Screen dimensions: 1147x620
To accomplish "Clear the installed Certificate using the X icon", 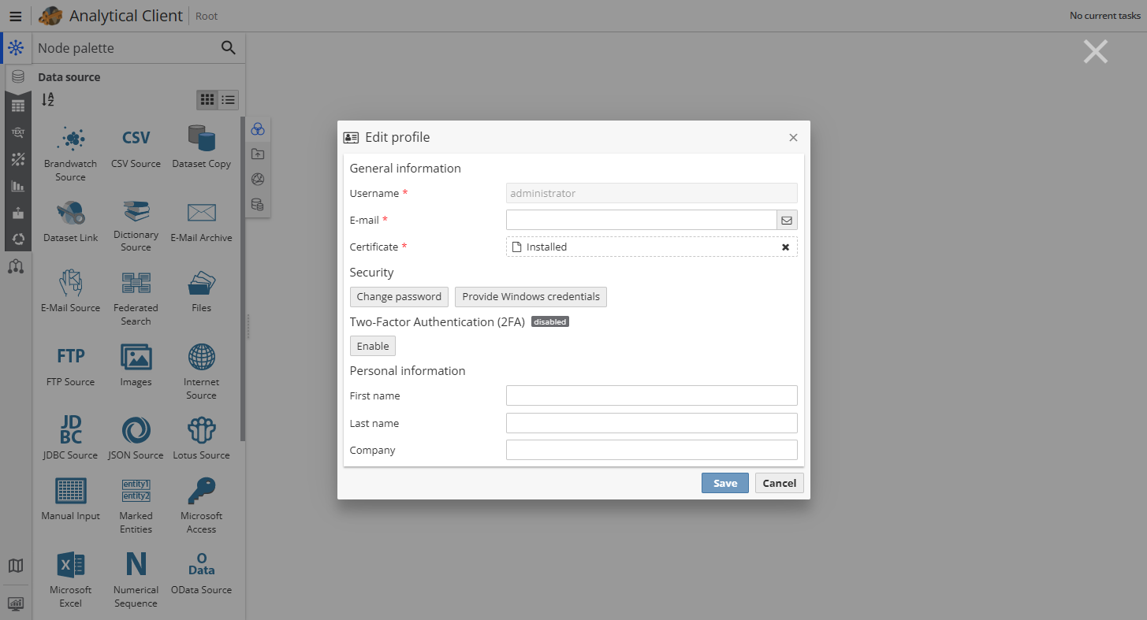I will point(785,247).
